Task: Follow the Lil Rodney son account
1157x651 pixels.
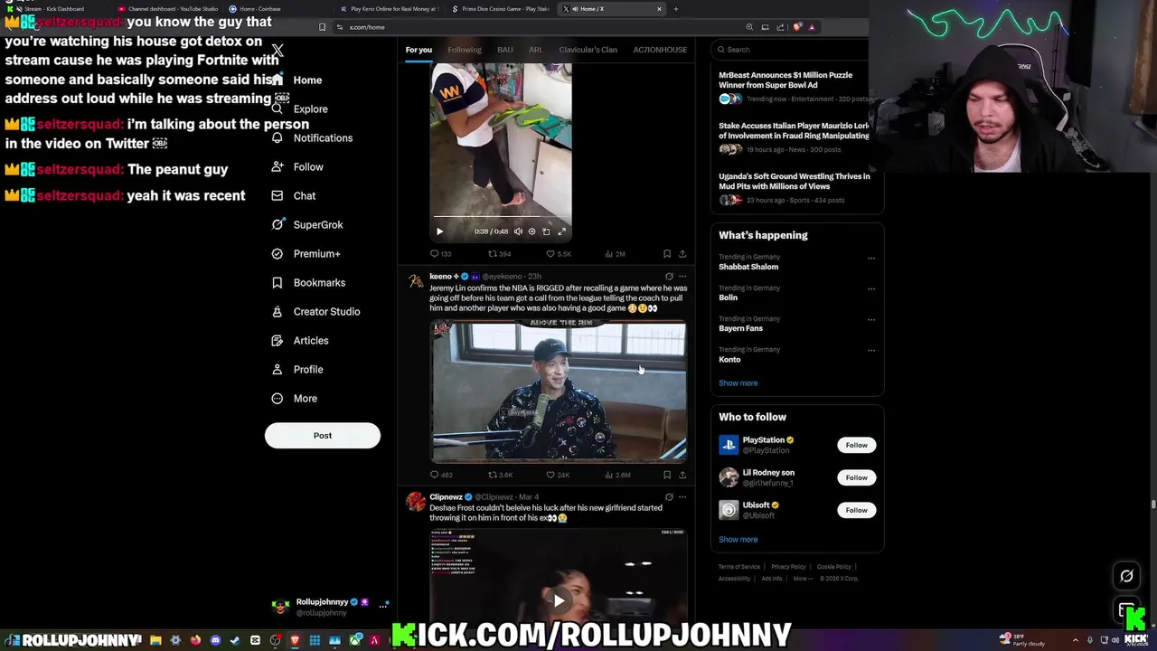Action: [x=856, y=477]
